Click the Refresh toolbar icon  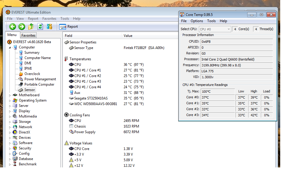click(40, 27)
